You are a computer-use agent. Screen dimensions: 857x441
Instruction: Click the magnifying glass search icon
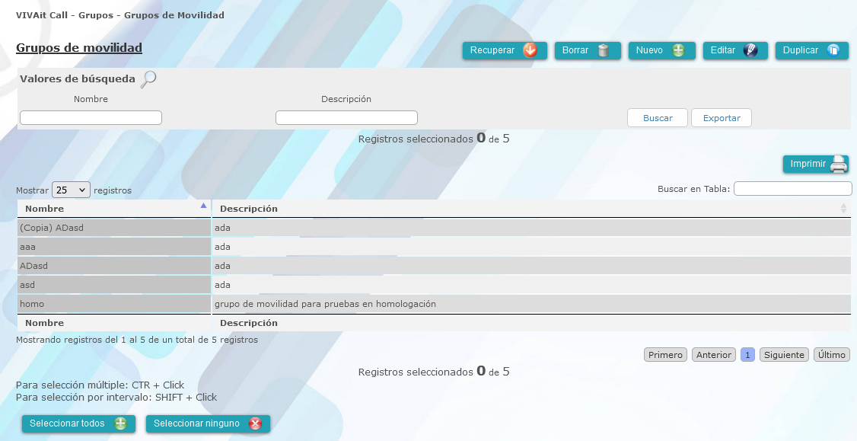[148, 79]
